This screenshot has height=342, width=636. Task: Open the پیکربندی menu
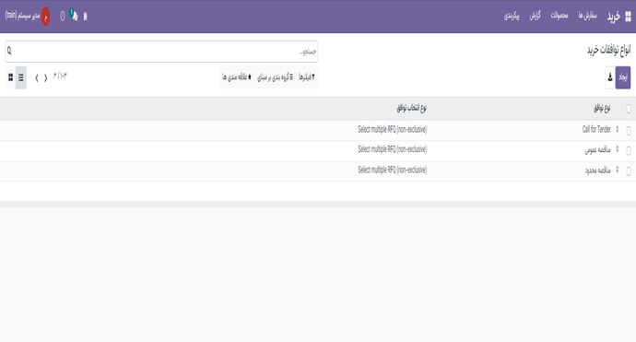click(512, 16)
